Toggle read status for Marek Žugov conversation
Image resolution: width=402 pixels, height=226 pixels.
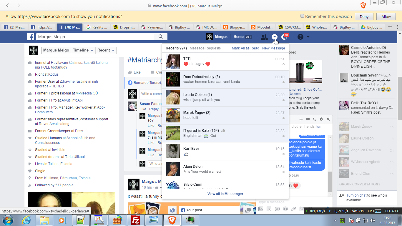click(x=283, y=118)
